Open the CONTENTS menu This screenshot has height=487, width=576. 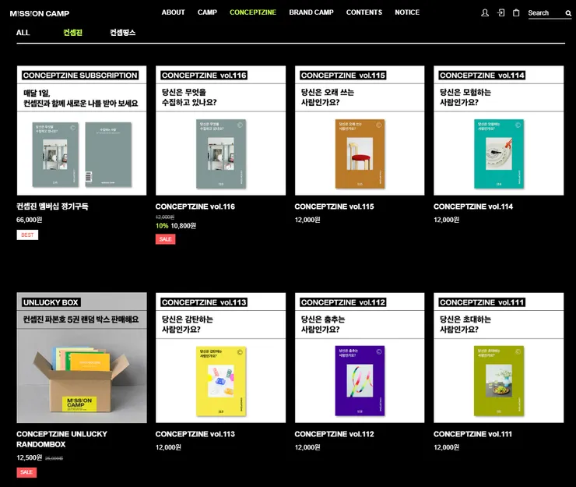(x=364, y=12)
